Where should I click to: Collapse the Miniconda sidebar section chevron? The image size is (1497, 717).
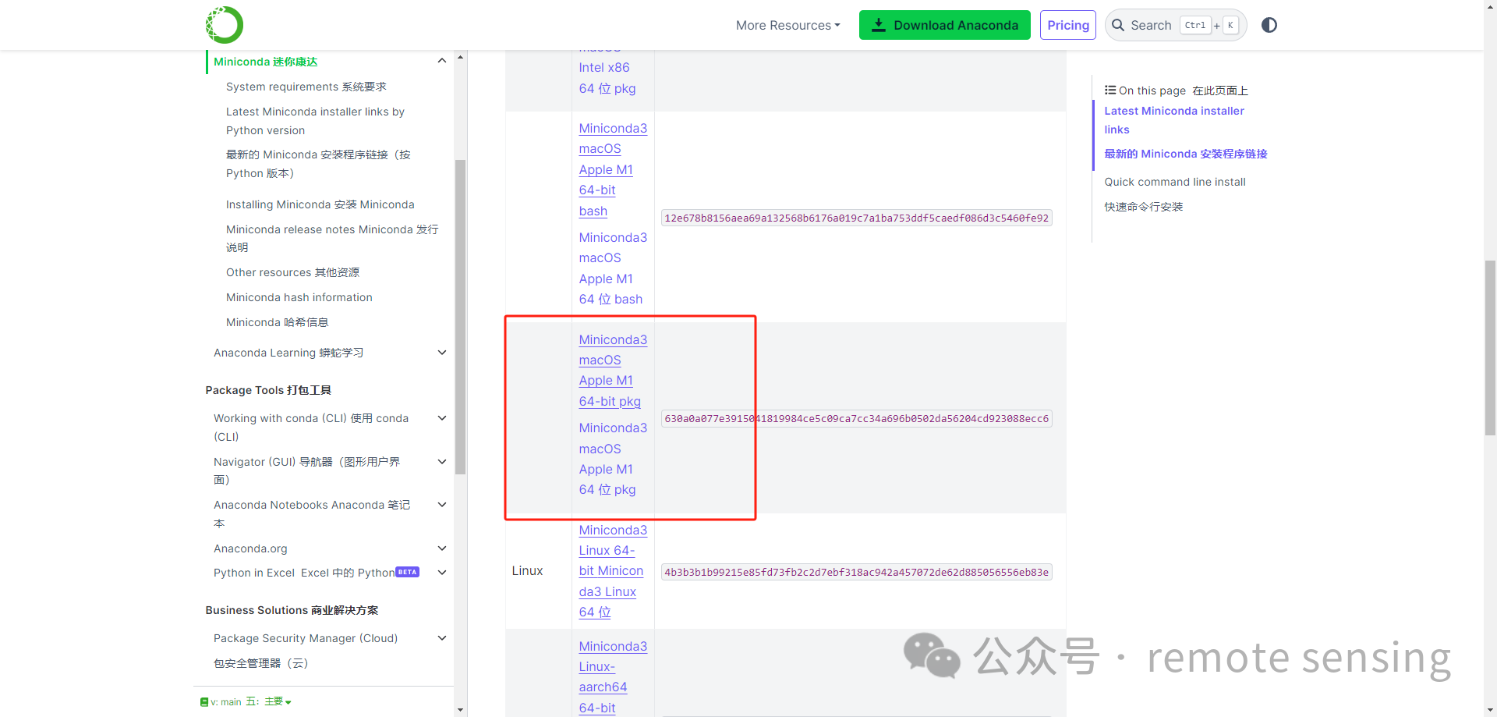point(442,61)
